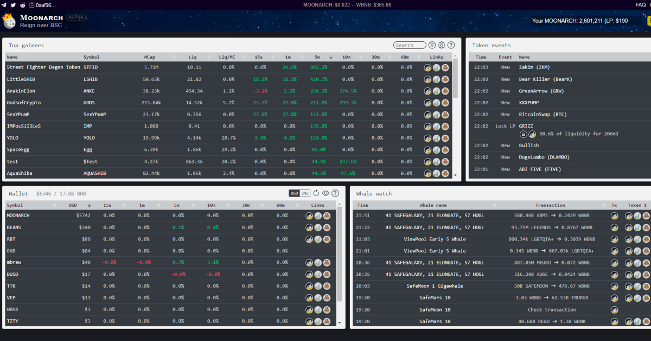Viewport: 651px width, 341px height.
Task: Refresh the Wallet panel
Action: (316, 193)
